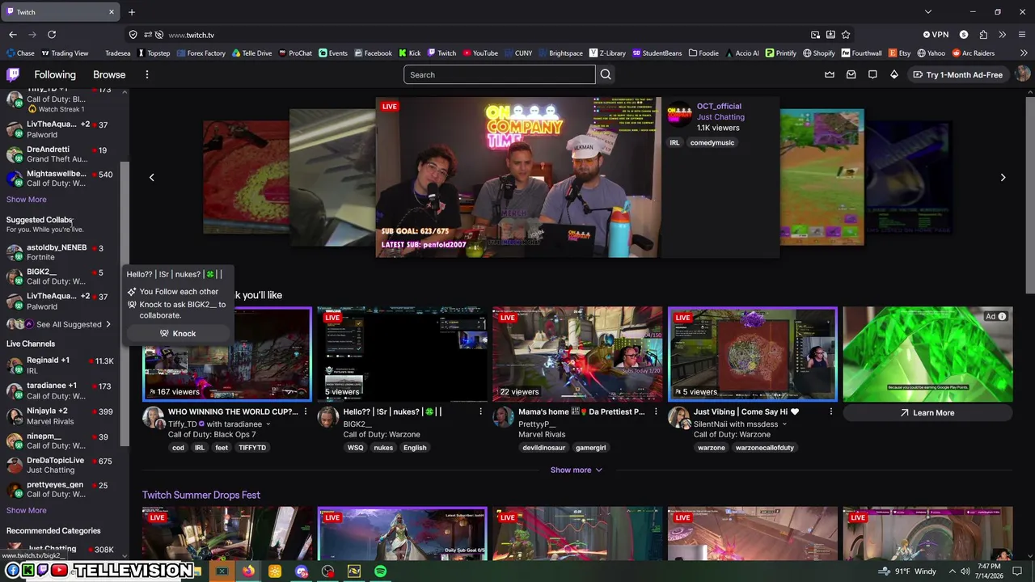The image size is (1035, 582).
Task: Switch to the Following tab
Action: 55,74
